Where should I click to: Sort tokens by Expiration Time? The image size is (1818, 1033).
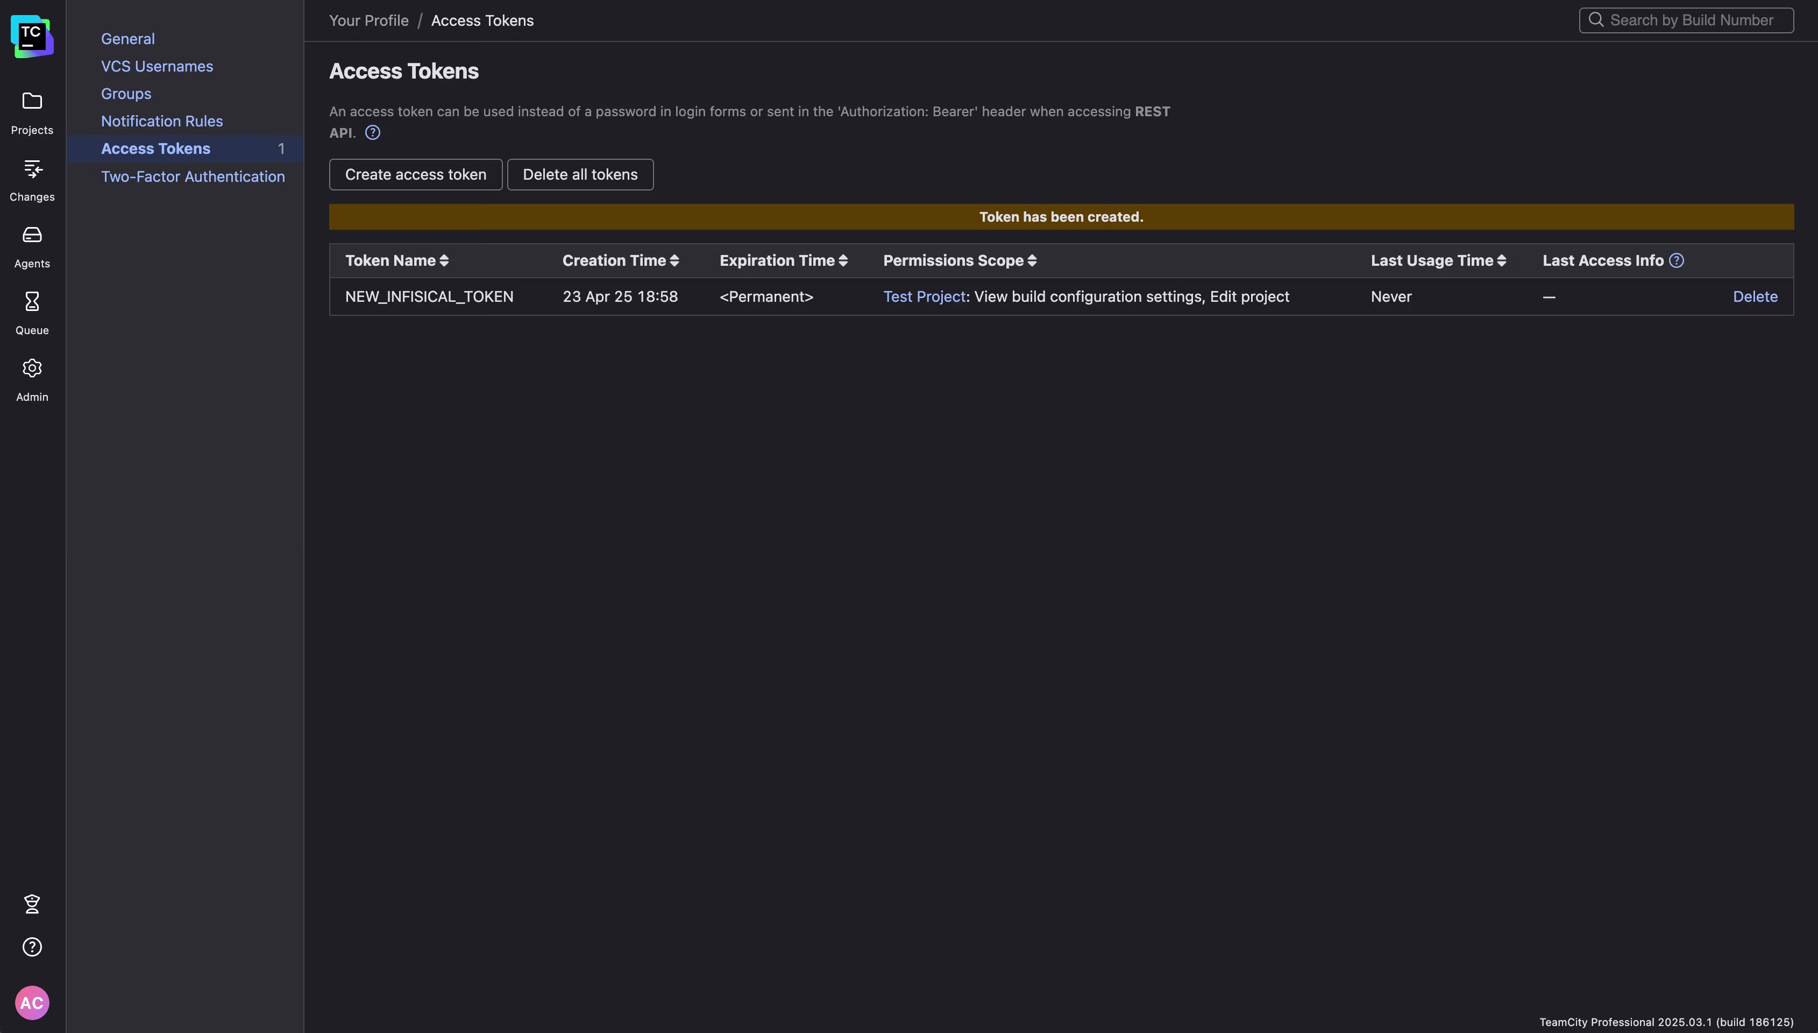[784, 260]
